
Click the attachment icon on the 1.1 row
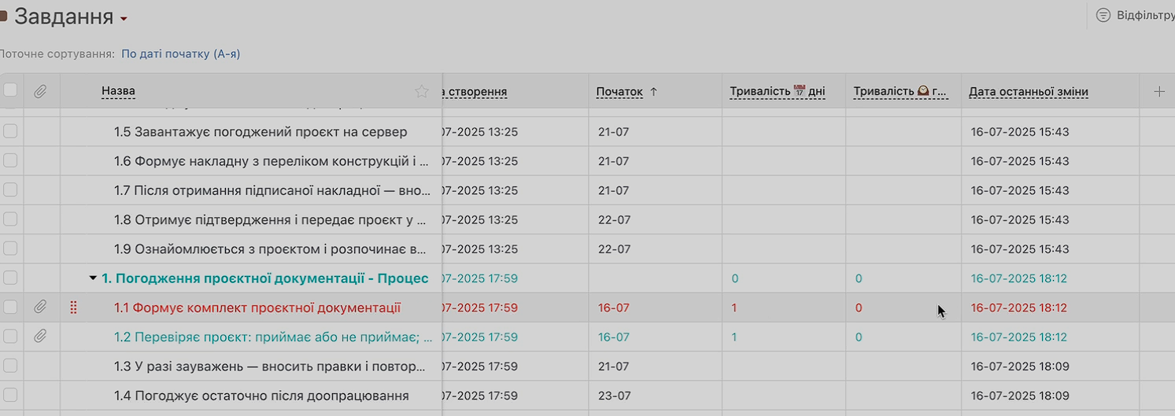[x=41, y=307]
